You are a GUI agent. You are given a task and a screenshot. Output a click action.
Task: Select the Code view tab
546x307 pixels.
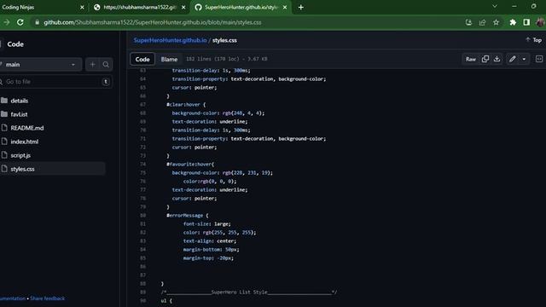pos(142,59)
